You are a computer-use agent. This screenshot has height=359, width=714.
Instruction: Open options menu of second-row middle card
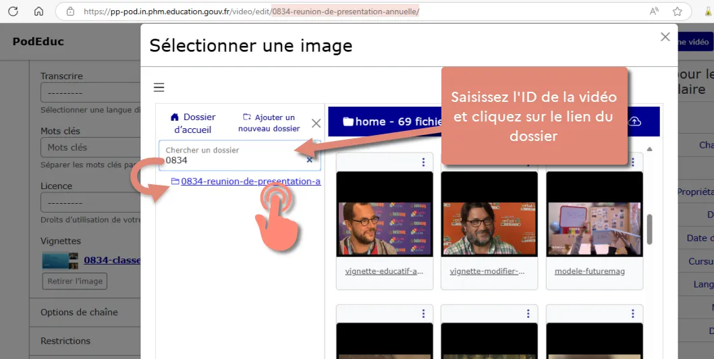528,313
